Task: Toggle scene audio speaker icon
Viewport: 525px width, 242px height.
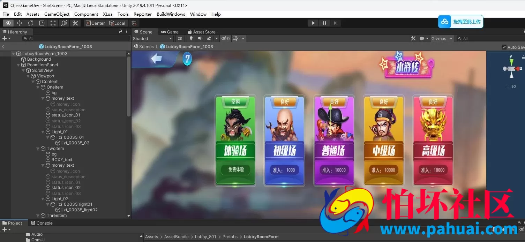Action: point(200,38)
